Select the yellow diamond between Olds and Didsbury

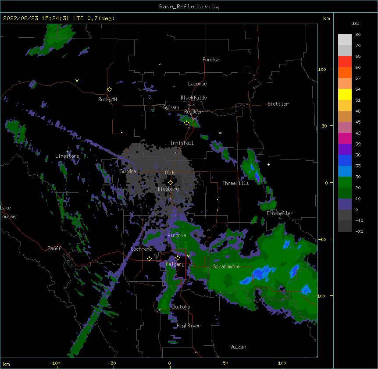click(170, 183)
